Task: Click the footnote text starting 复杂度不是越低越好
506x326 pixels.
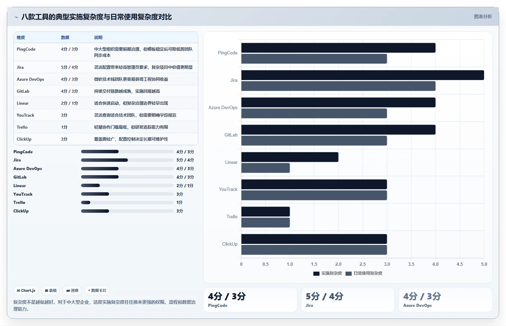Action: coord(105,305)
